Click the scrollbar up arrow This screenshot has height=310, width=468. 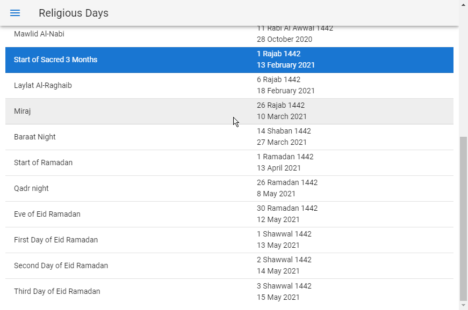pos(464,5)
